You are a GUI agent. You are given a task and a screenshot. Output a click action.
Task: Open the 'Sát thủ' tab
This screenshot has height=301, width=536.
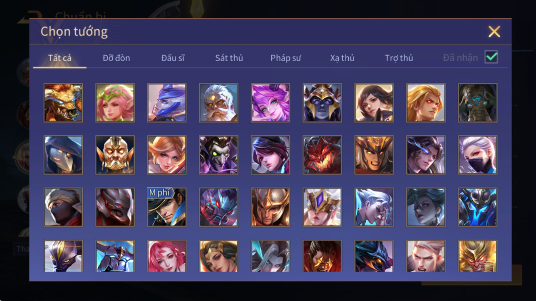pos(229,58)
